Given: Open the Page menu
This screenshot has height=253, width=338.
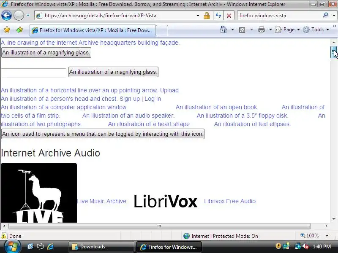Looking at the screenshot, I should (x=288, y=30).
